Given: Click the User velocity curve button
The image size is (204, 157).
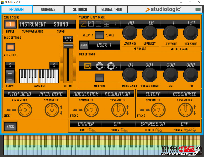Looking at the screenshot, I should coord(84,45).
